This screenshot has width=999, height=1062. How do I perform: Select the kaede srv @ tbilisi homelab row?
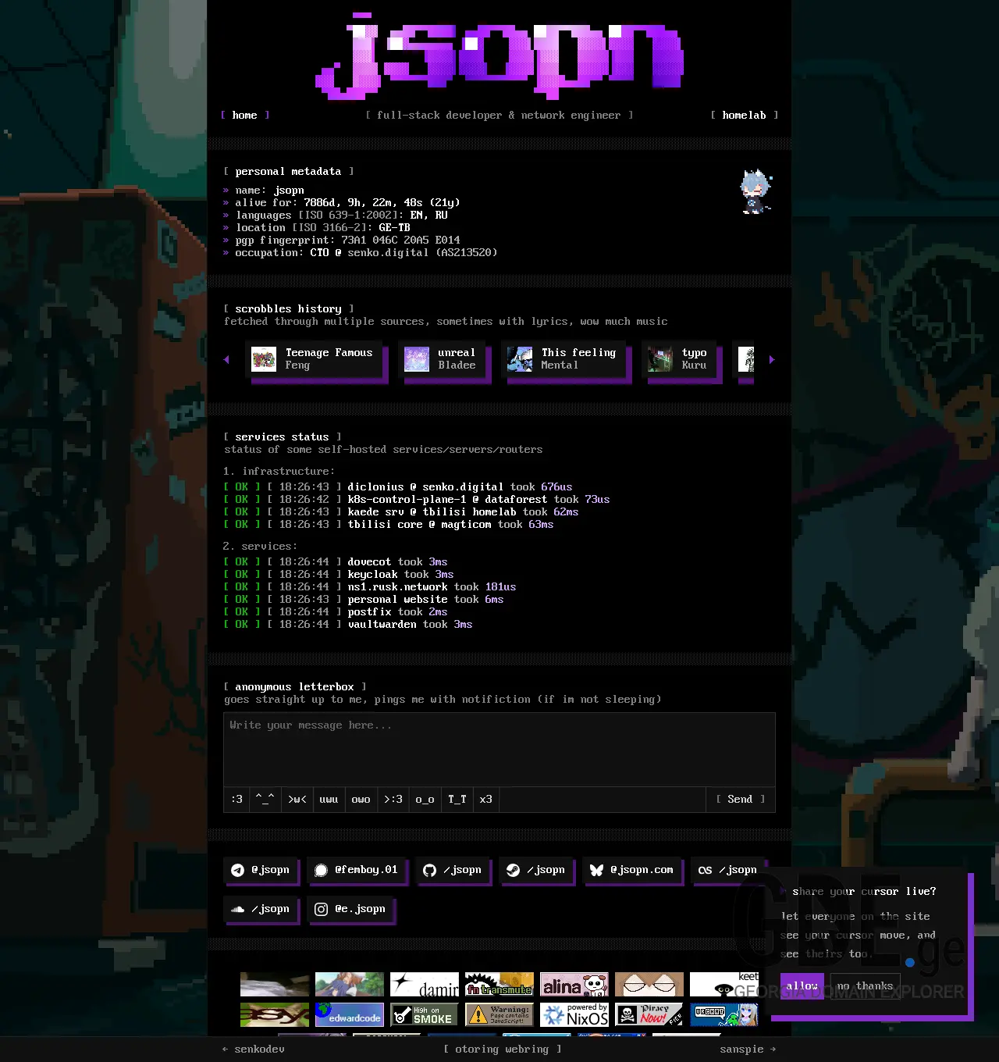pos(401,511)
